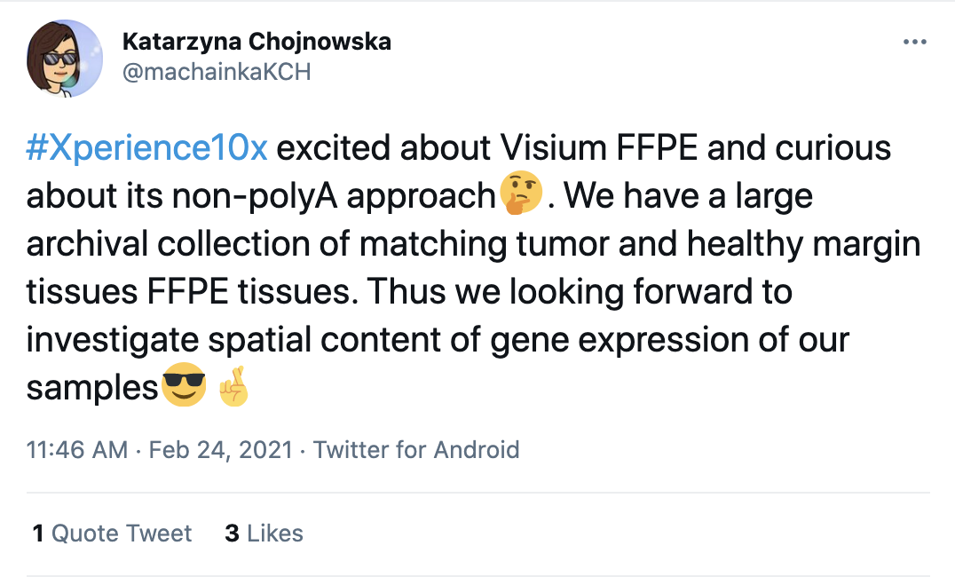The image size is (955, 577).
Task: Click the thinking face emoji in the tweet
Action: coord(521,194)
